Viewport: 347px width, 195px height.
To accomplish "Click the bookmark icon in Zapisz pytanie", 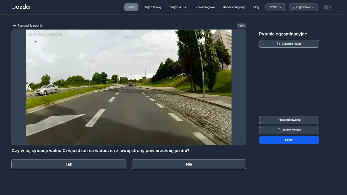I will pos(279,130).
